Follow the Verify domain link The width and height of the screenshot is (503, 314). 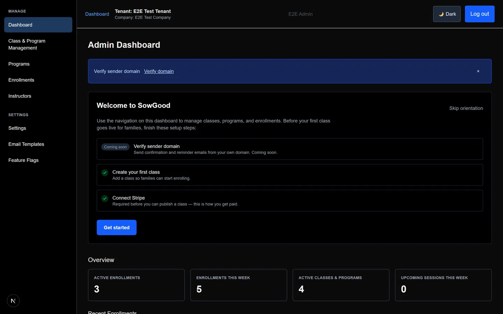[x=159, y=71]
